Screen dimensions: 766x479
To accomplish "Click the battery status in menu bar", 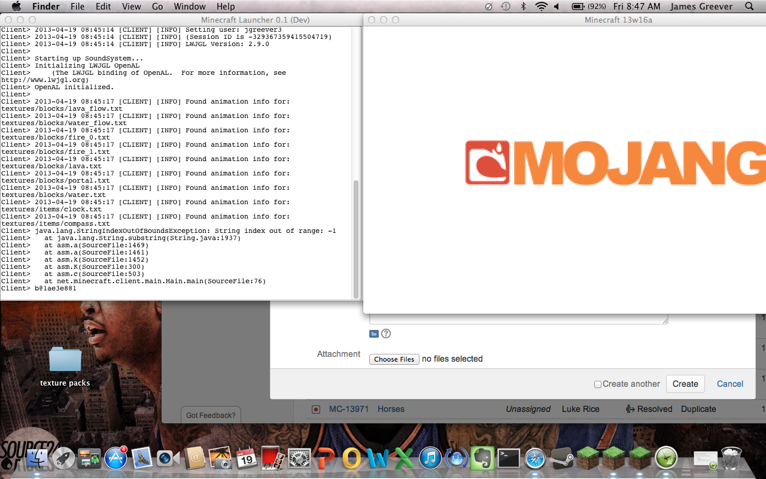I will [589, 7].
